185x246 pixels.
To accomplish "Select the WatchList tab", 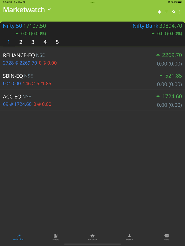I will 18,237.
